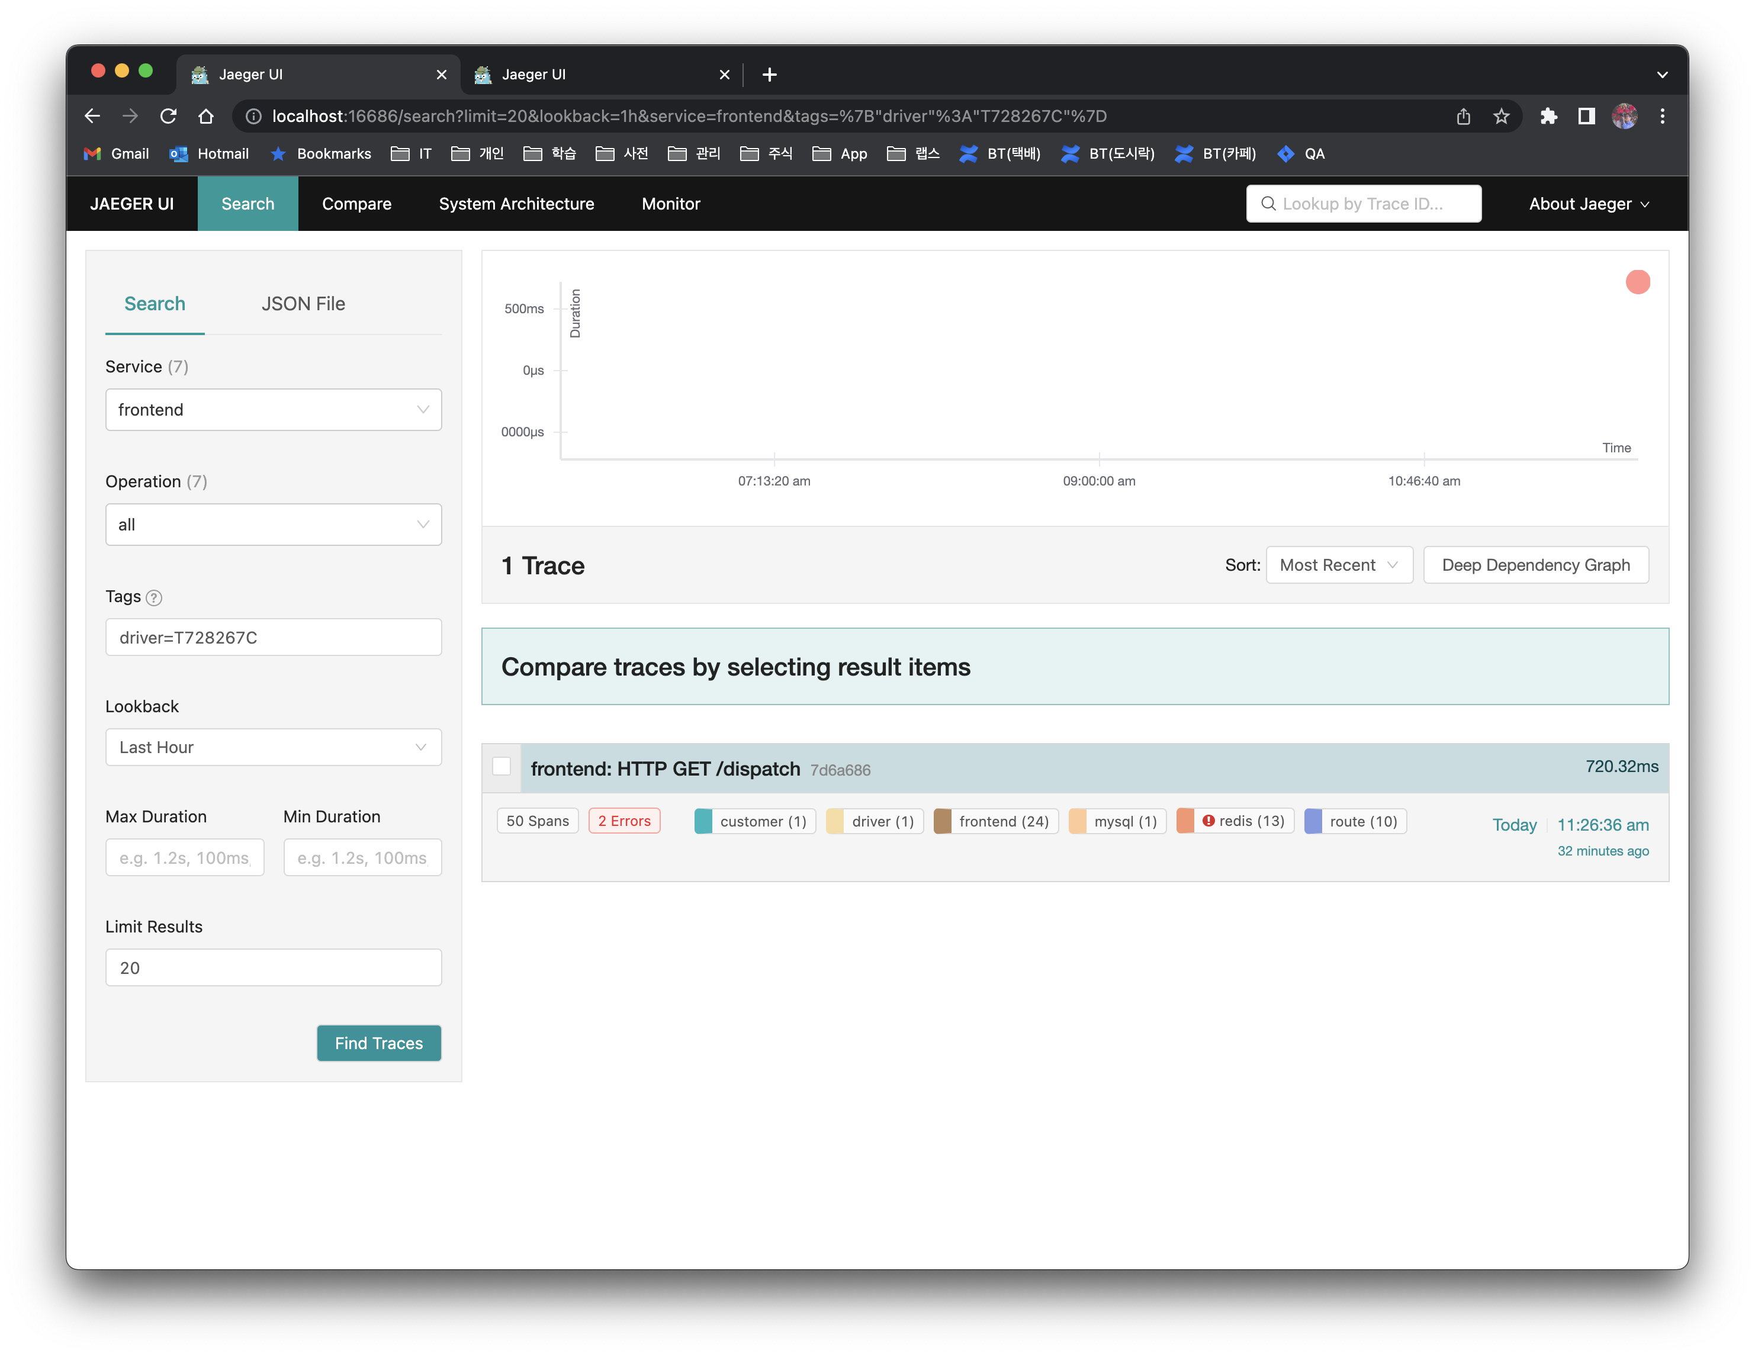Expand the About Jaeger menu

[1588, 204]
